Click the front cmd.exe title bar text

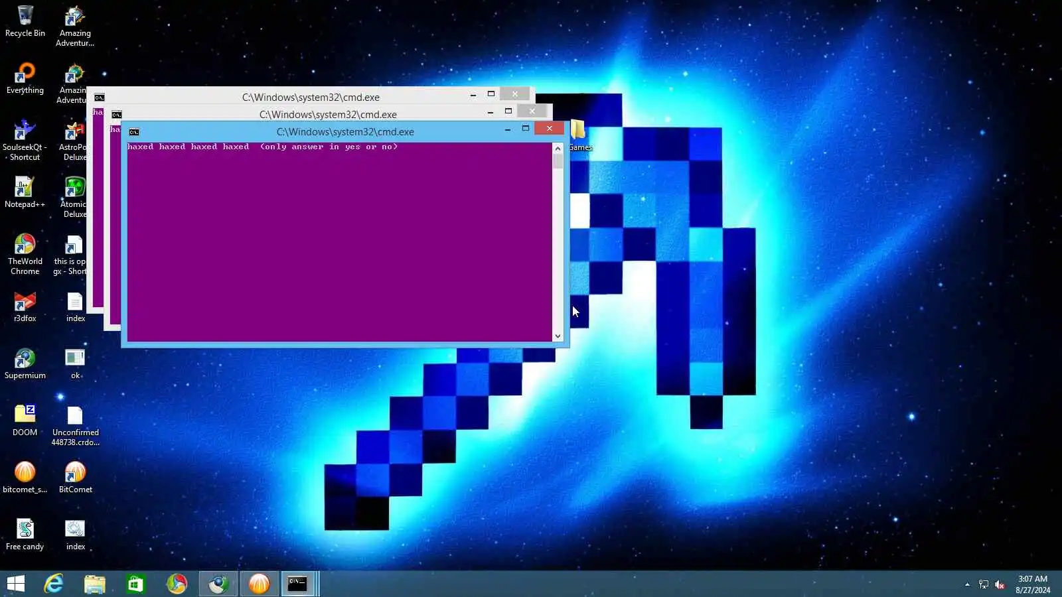tap(345, 132)
